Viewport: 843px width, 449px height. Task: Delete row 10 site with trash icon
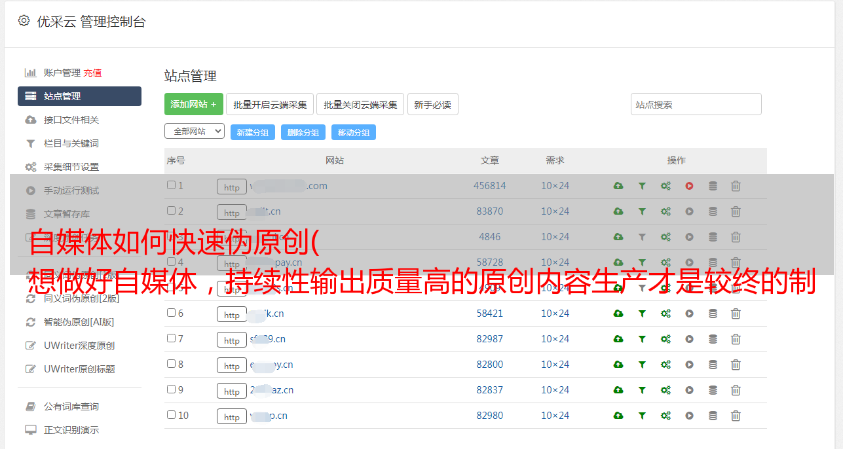[x=736, y=416]
